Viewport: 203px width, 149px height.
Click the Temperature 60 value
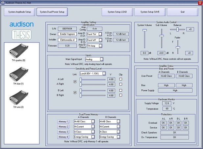tap(167, 108)
